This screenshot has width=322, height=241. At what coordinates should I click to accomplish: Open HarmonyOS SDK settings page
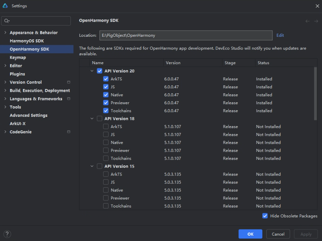27,41
